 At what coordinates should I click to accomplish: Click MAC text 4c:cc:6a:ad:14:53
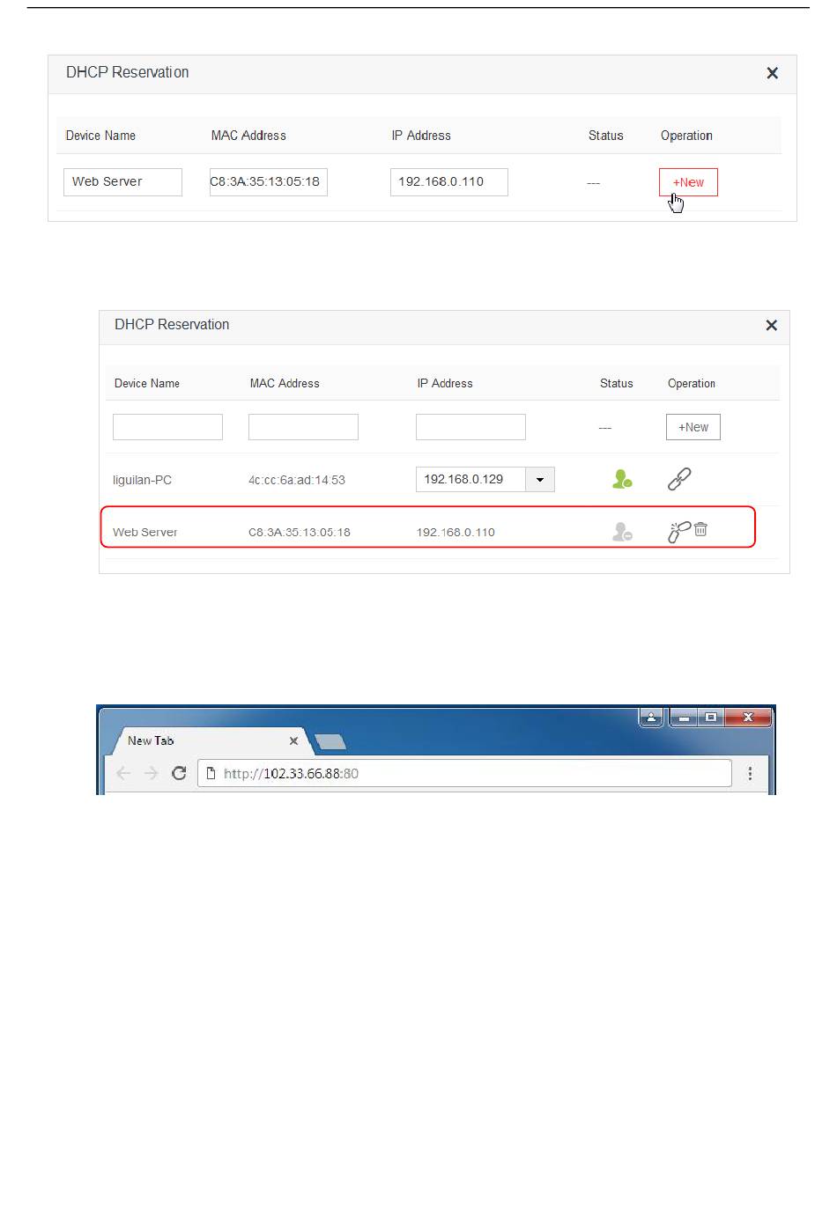click(297, 480)
